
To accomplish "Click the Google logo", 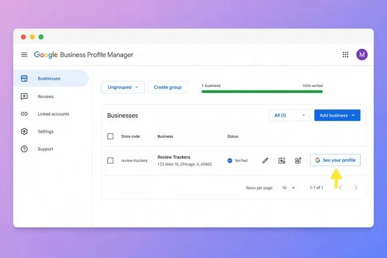I will (x=46, y=55).
